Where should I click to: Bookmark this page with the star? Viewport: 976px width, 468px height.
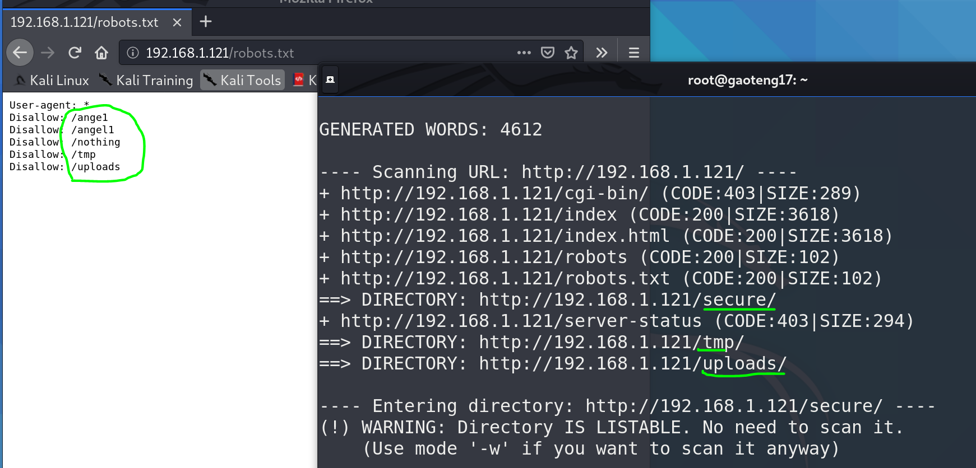571,53
